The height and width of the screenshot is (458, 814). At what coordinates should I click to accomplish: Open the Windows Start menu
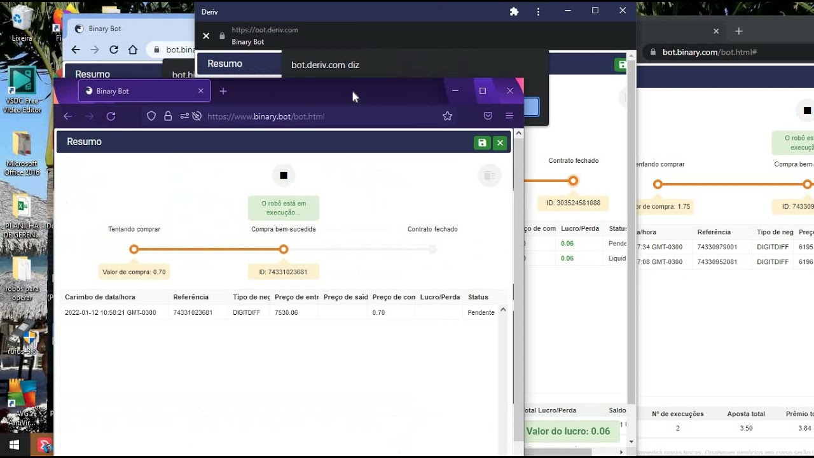pyautogui.click(x=14, y=445)
